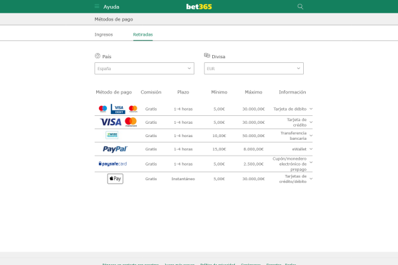Image resolution: width=398 pixels, height=265 pixels.
Task: Click the PayPal logo
Action: click(x=115, y=149)
